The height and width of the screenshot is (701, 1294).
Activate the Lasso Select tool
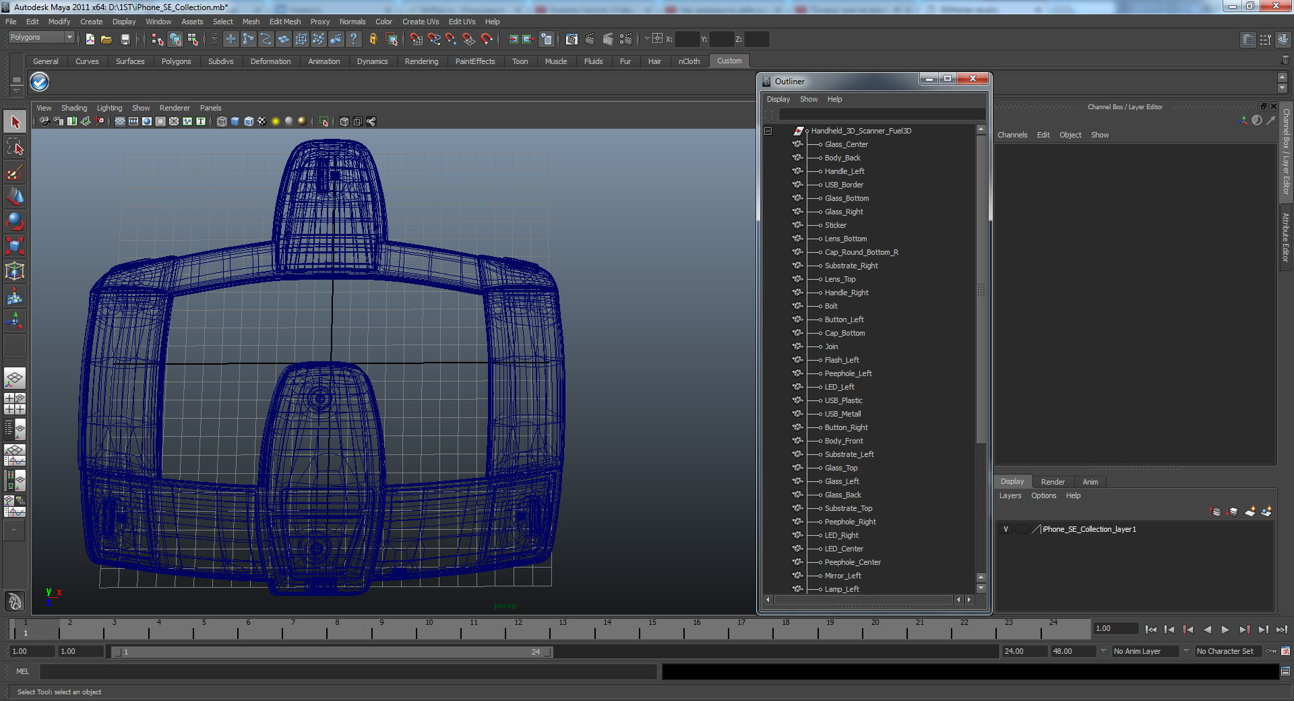[15, 147]
